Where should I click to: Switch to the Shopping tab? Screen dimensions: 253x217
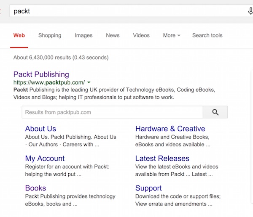point(50,35)
